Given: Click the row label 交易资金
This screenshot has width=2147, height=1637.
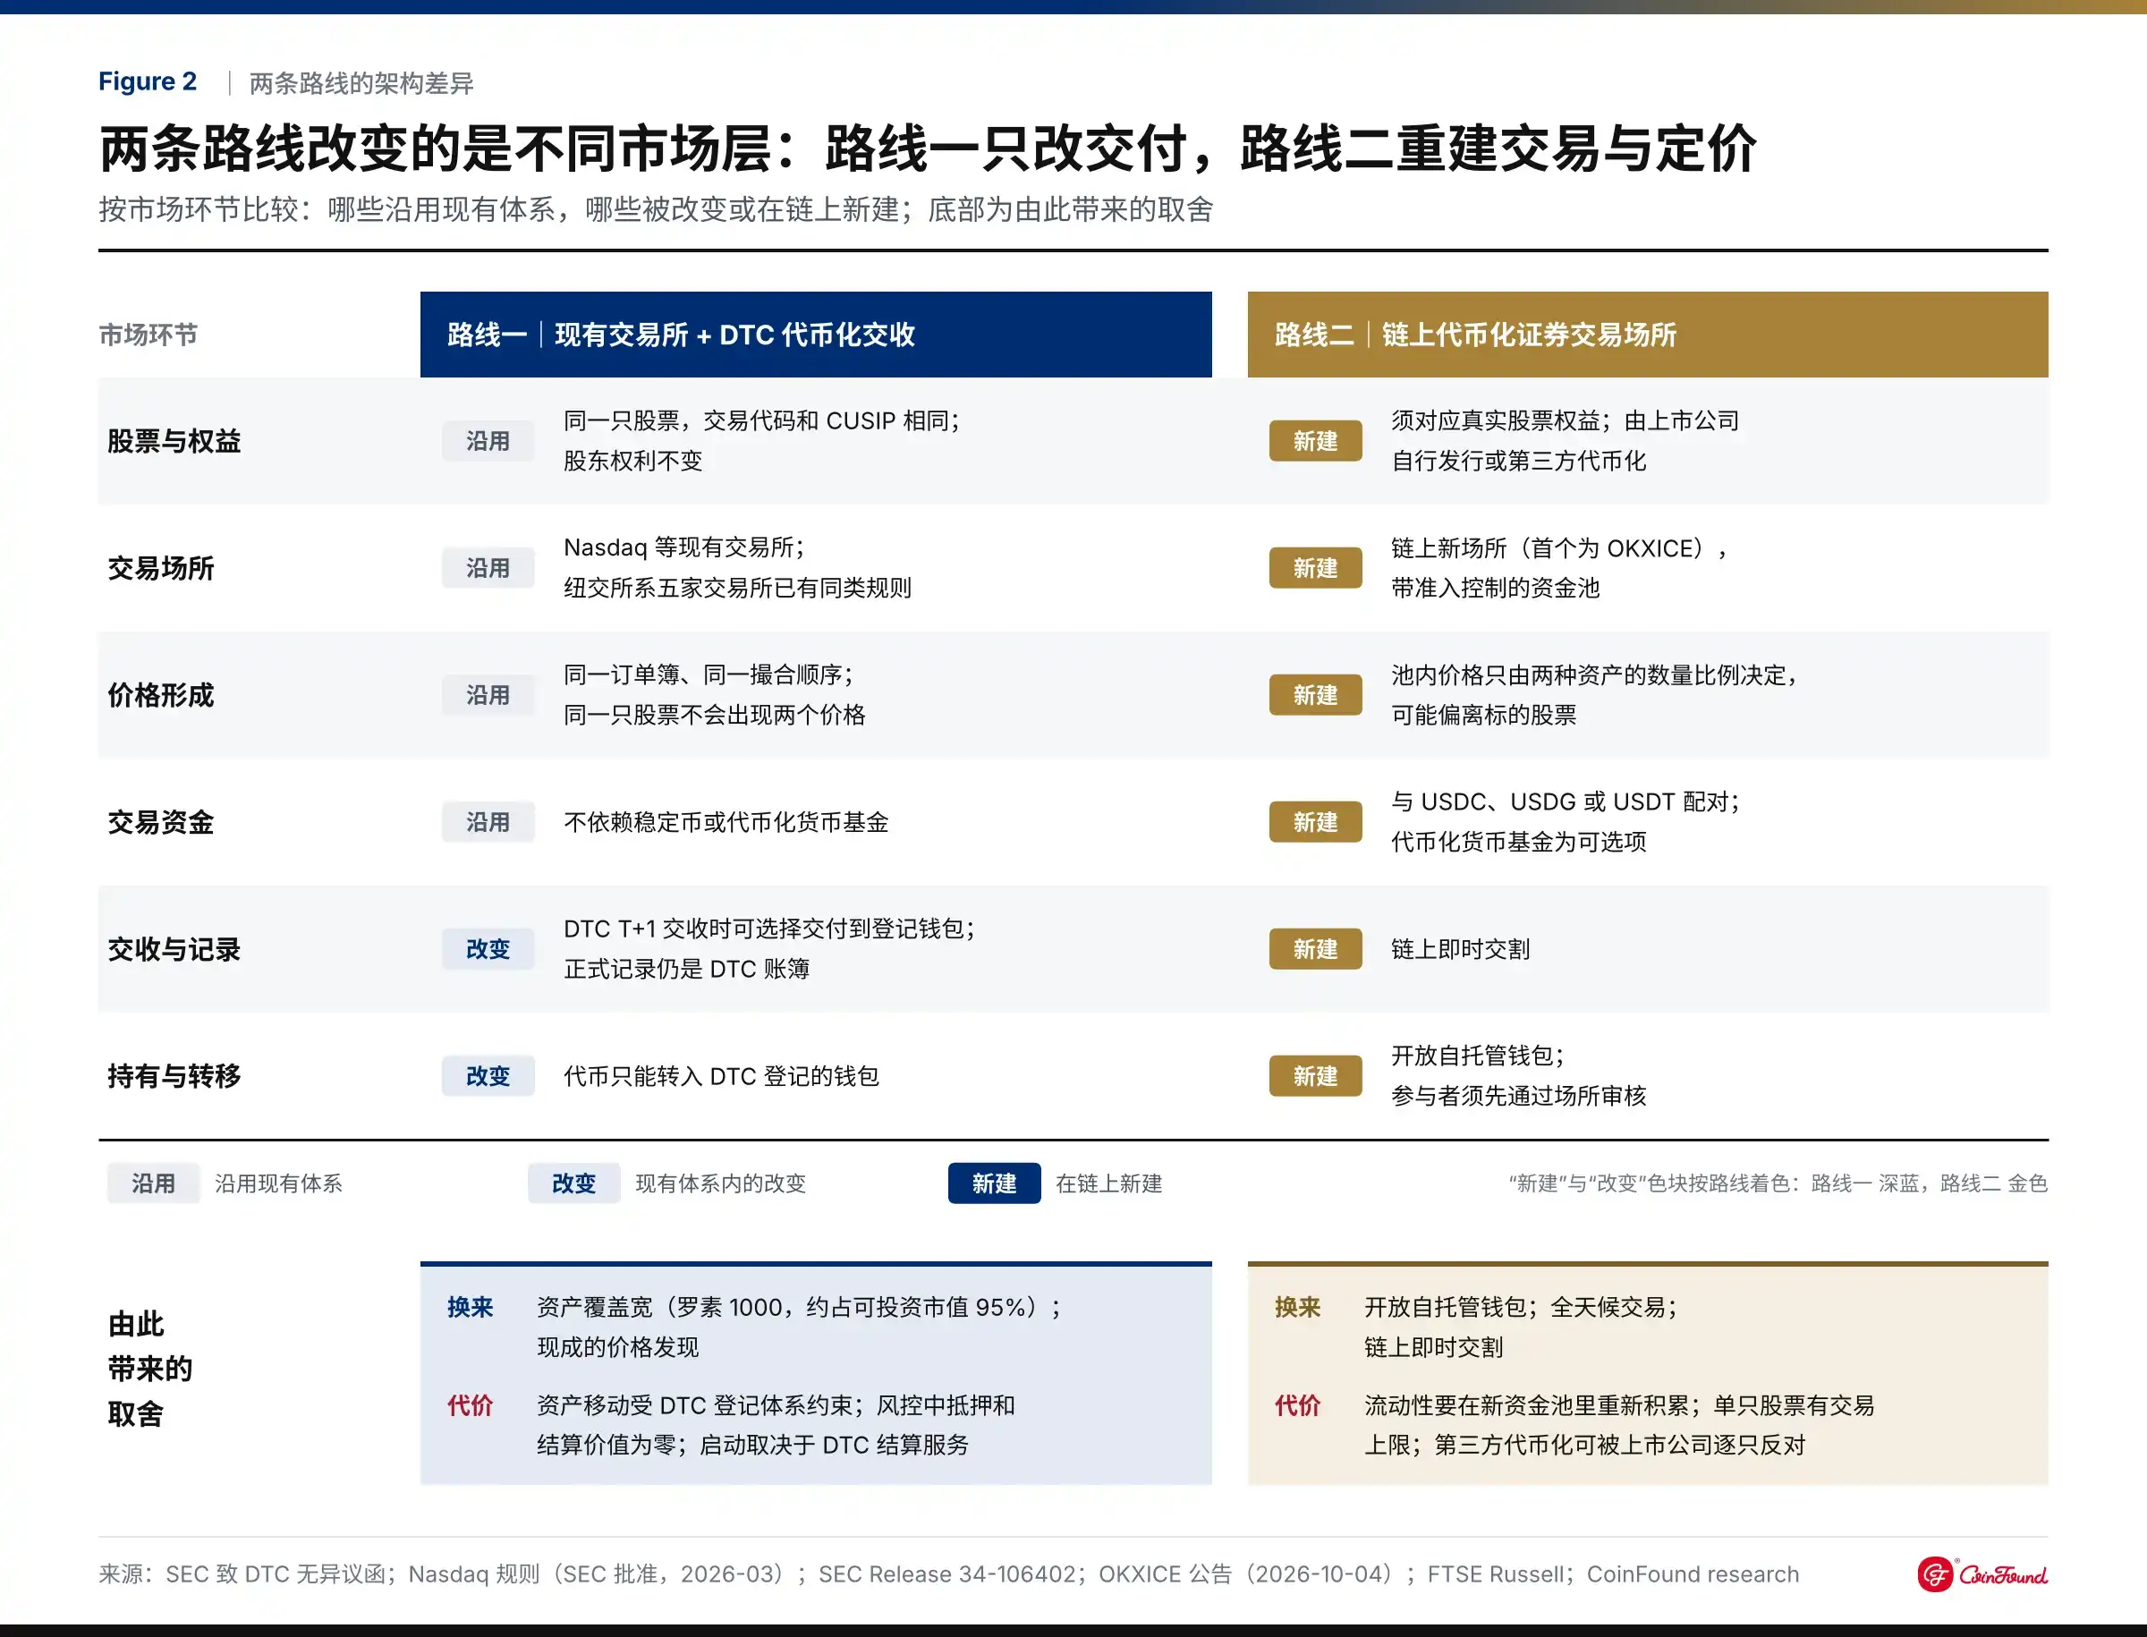Looking at the screenshot, I should [x=161, y=822].
